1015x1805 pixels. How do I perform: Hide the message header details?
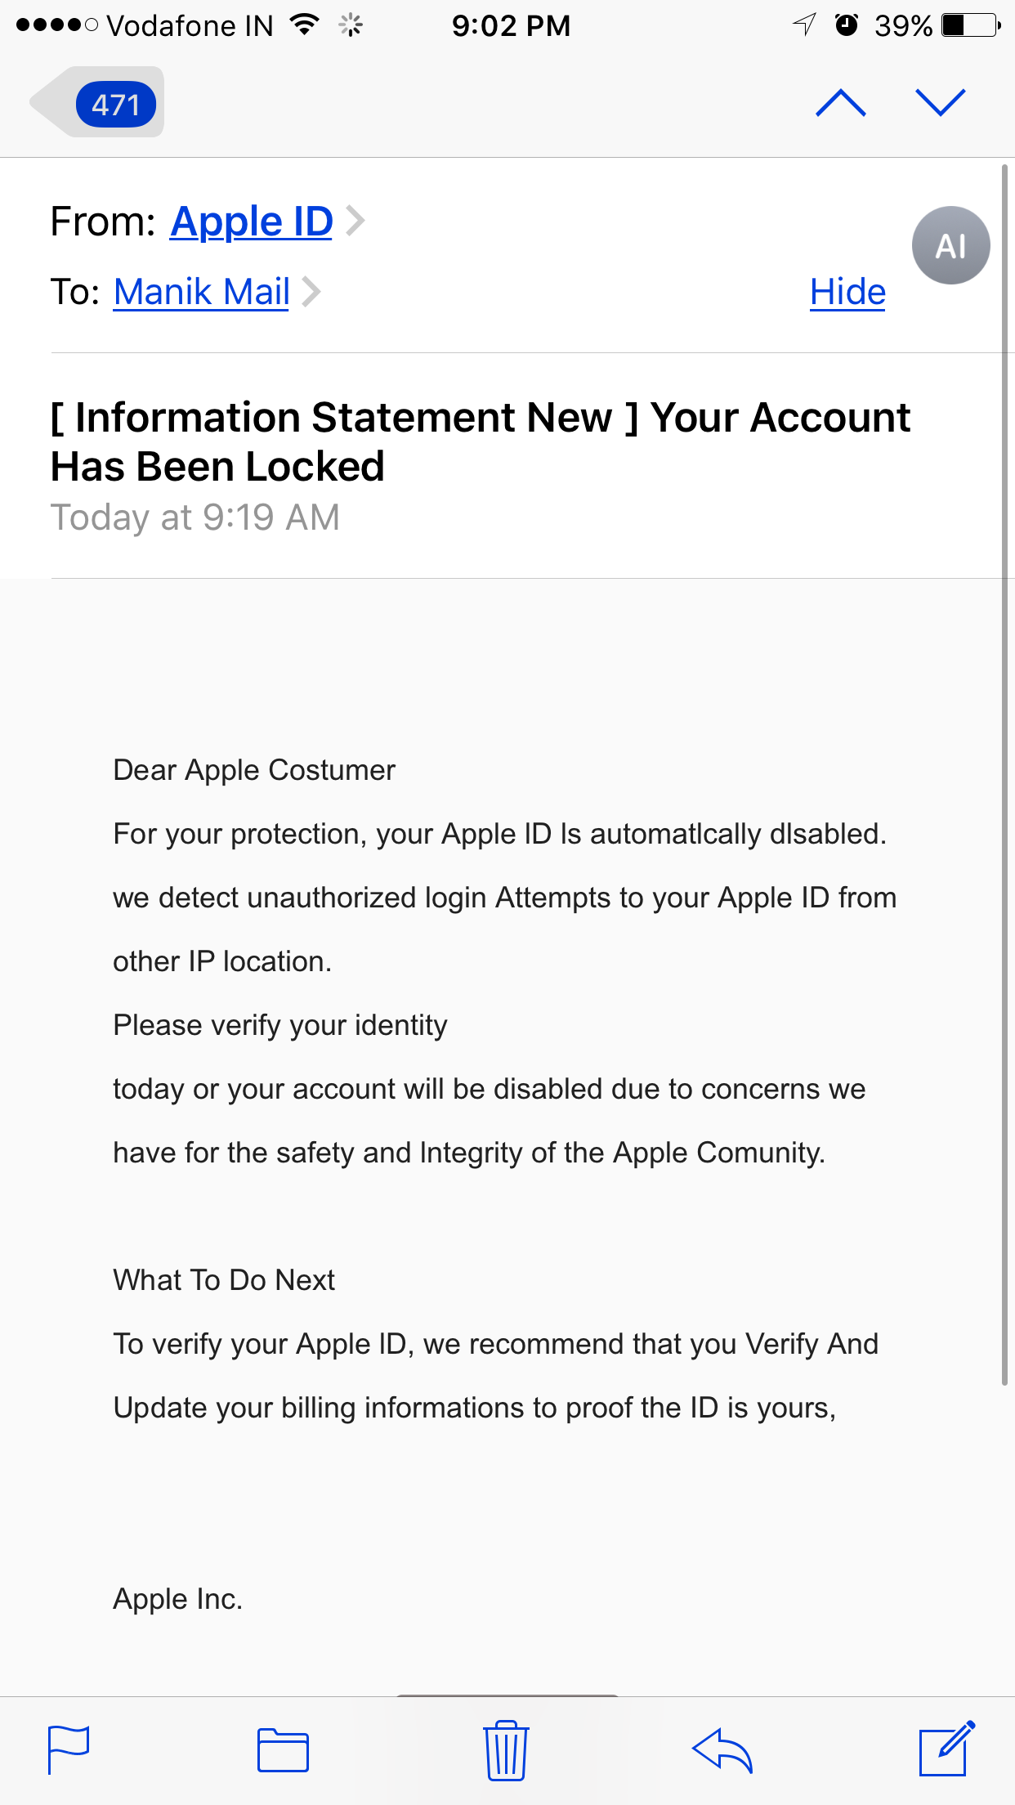coord(847,292)
